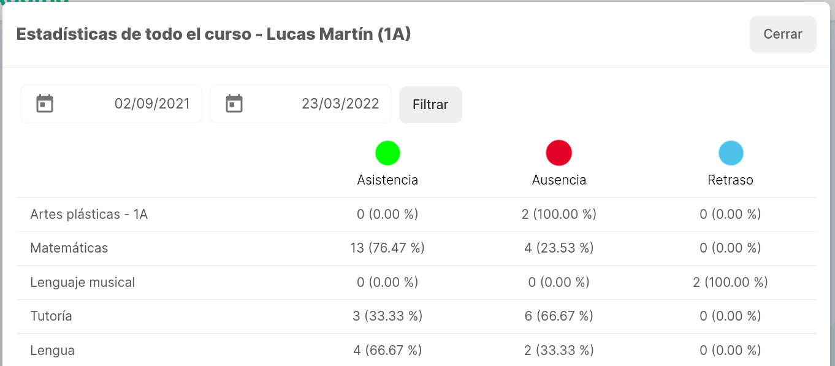Select the Asistencia column header

click(x=387, y=180)
